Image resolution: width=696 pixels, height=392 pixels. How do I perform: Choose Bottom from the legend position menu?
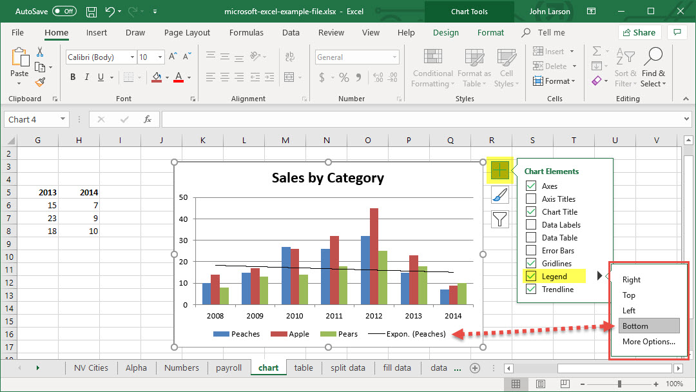(648, 326)
